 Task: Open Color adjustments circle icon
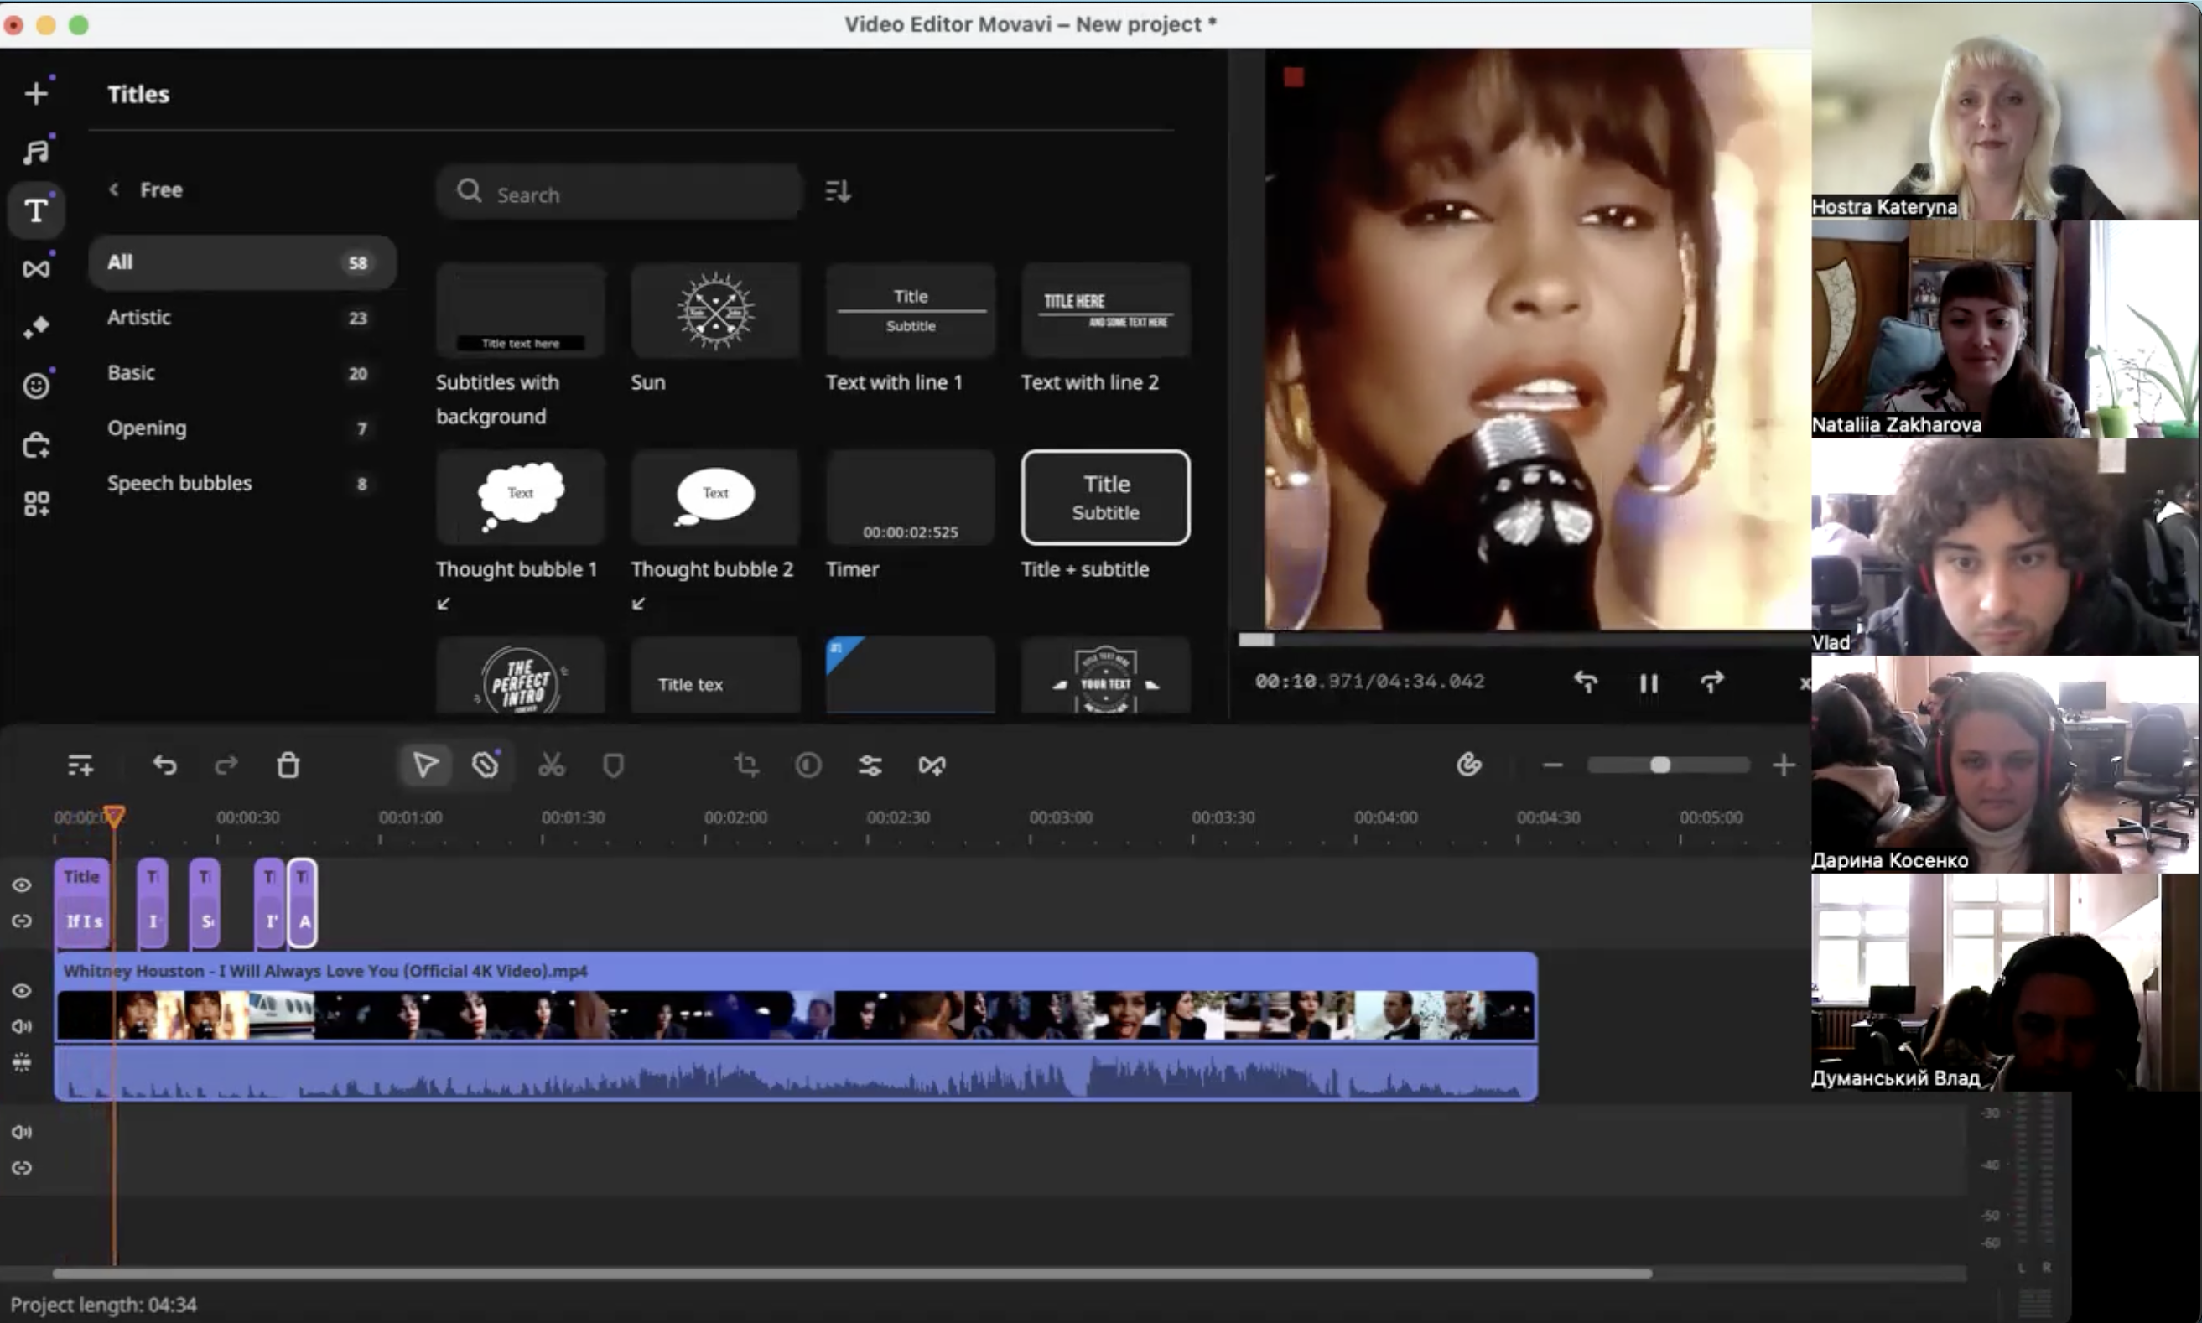[808, 765]
